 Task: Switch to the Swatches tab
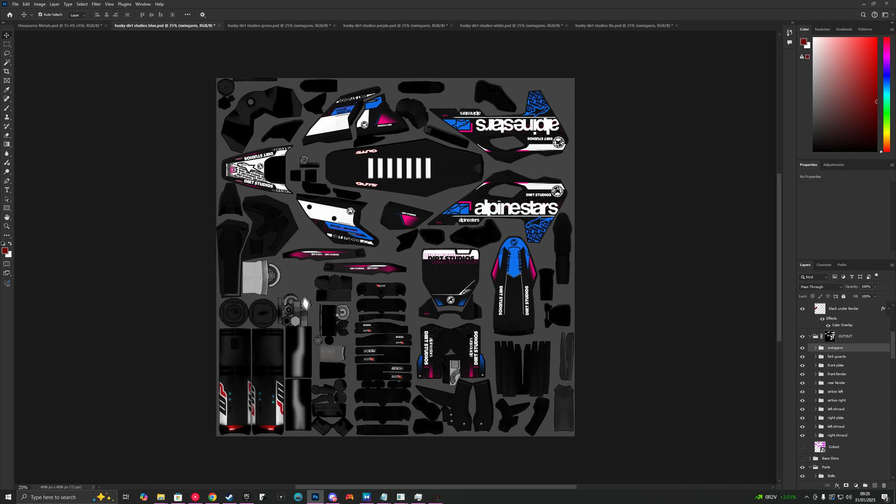(822, 29)
